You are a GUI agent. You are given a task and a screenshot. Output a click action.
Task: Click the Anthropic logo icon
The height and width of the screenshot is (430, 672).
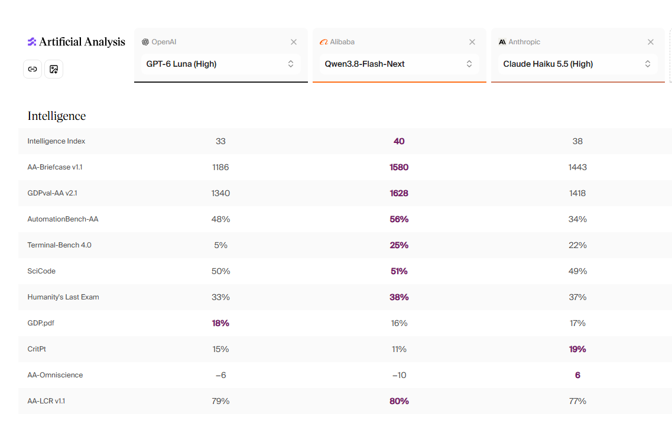click(x=502, y=42)
